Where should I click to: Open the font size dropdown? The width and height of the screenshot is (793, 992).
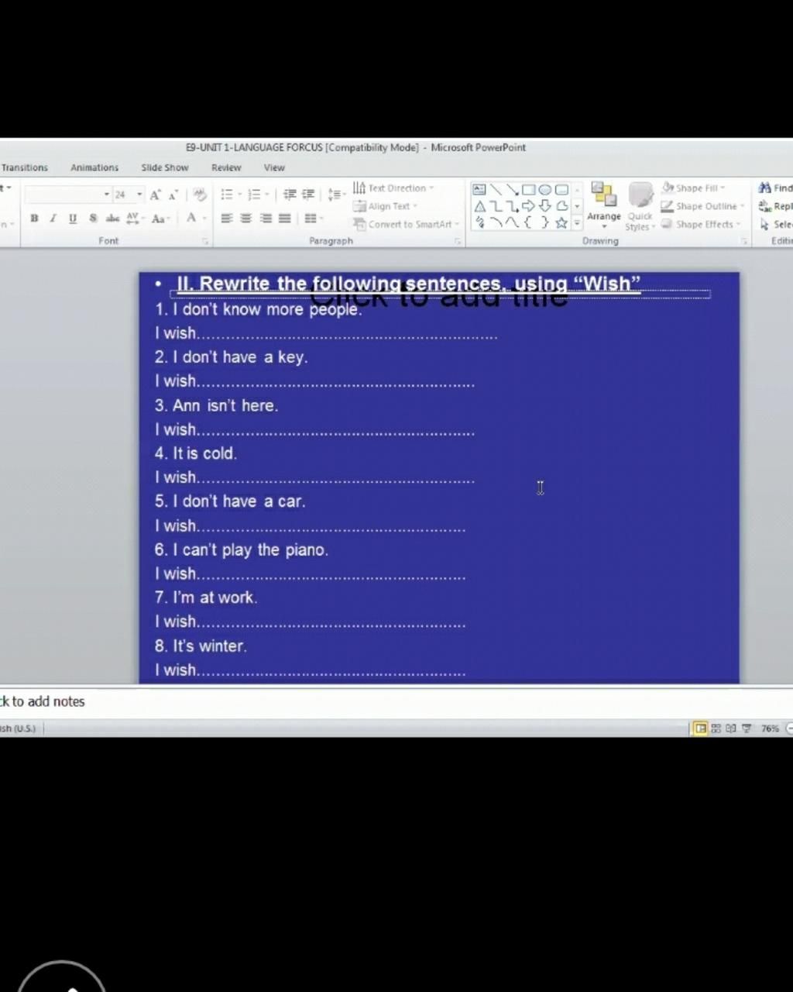(x=139, y=195)
